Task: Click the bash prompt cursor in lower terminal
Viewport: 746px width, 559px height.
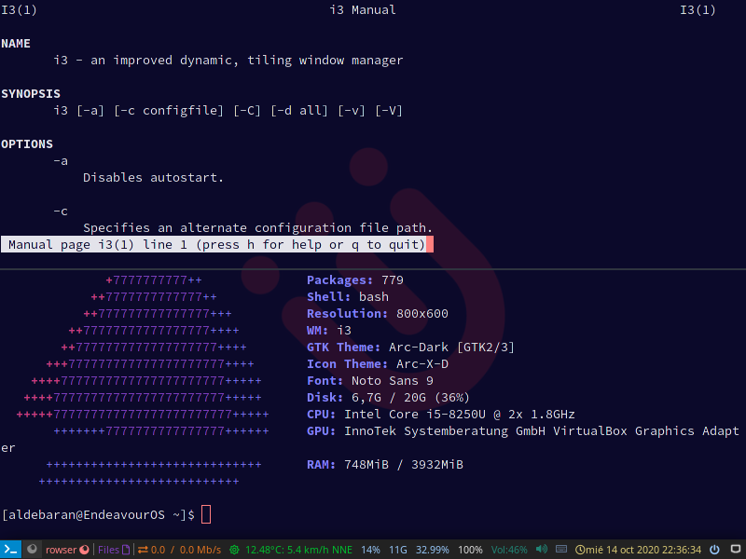Action: point(206,514)
